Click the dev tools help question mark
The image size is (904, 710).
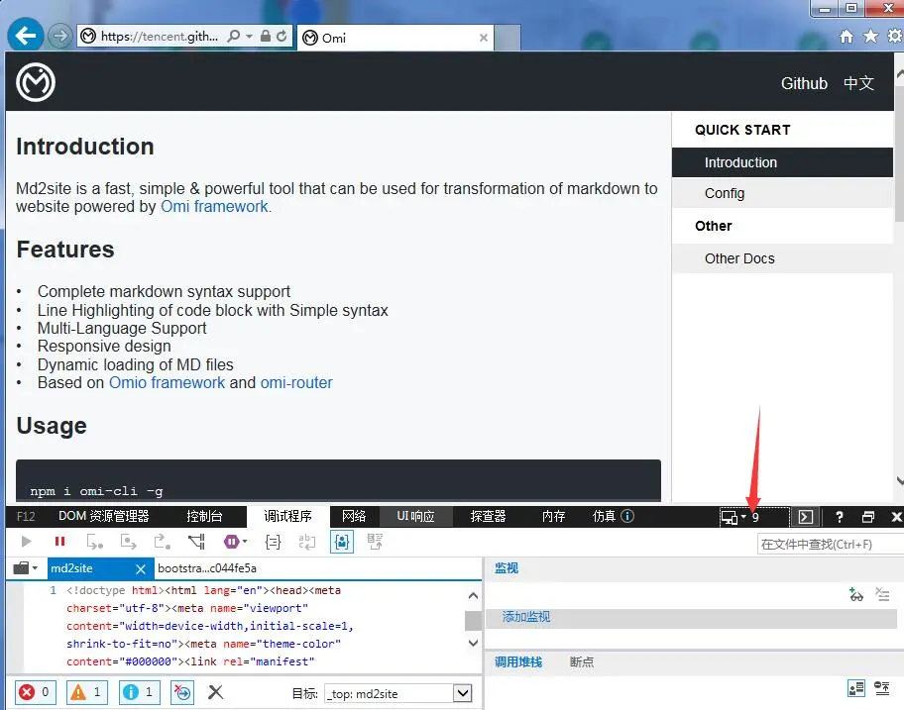coord(839,517)
